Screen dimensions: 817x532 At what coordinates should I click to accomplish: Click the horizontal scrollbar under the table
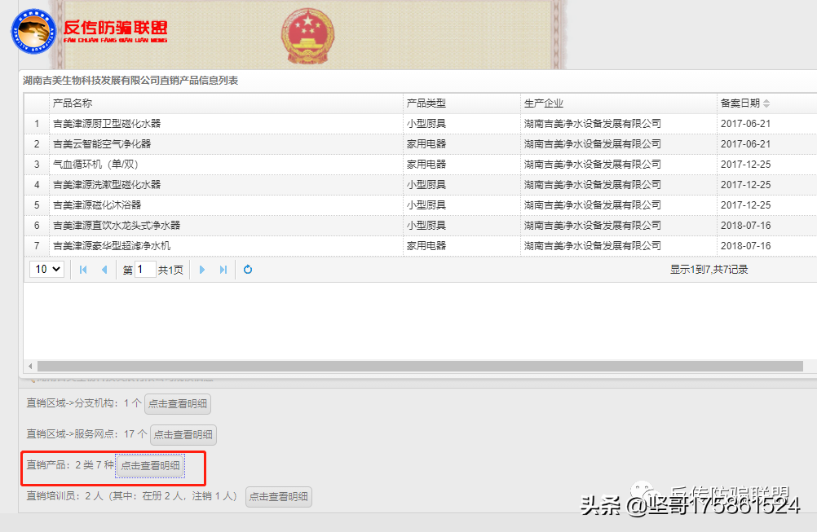[x=420, y=367]
